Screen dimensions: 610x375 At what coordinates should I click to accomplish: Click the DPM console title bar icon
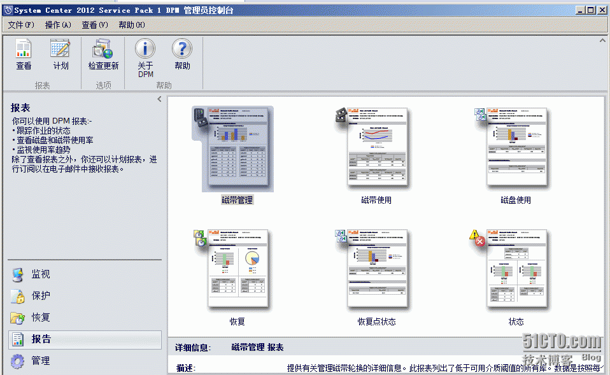coord(8,10)
